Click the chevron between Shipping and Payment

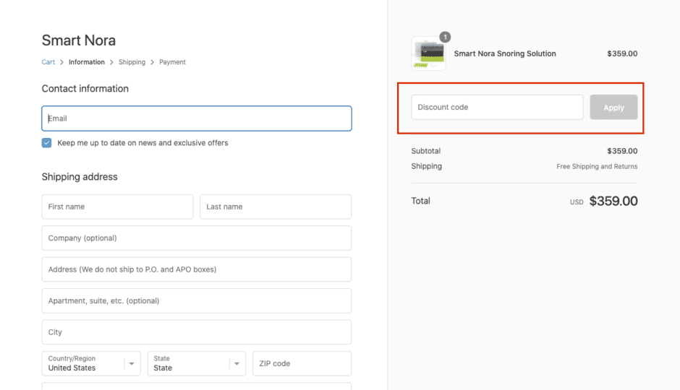[x=152, y=62]
